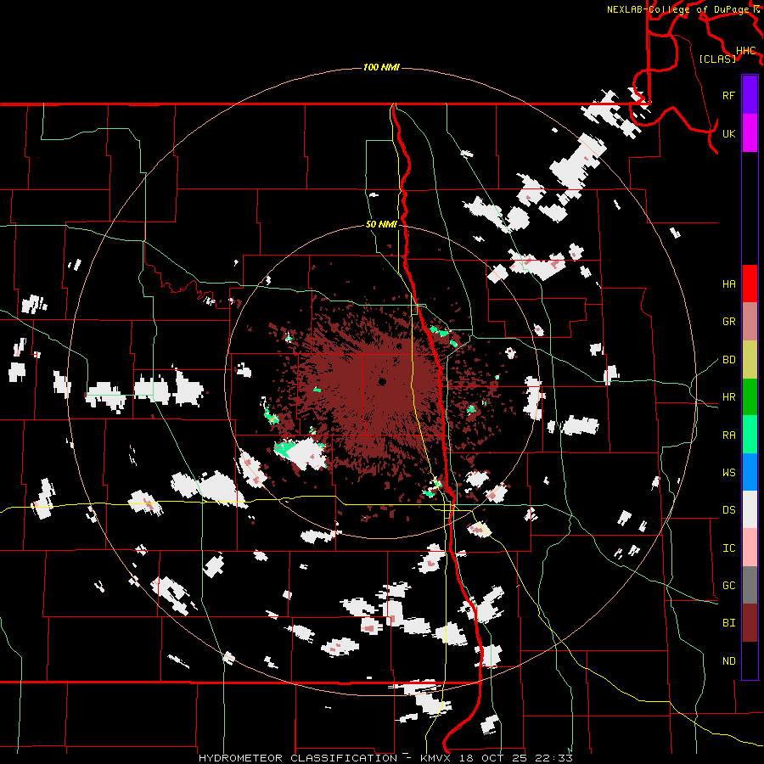Screen dimensions: 764x764
Task: Click the BI legend label
Action: [x=728, y=623]
